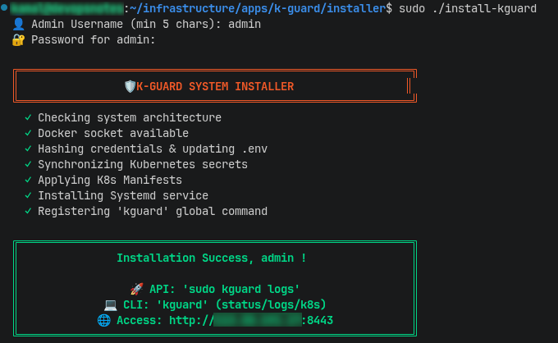558x343 pixels.
Task: Click the blue terminal prompt dot indicator
Action: [x=4, y=7]
